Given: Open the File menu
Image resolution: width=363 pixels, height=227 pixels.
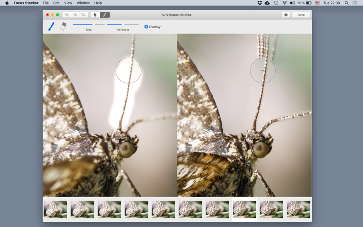Looking at the screenshot, I should [46, 3].
